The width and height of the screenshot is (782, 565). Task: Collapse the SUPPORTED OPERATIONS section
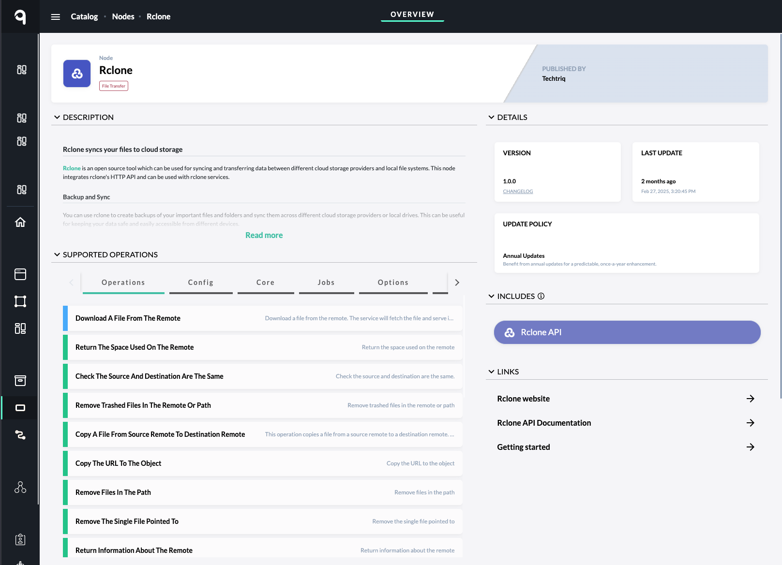pos(57,254)
